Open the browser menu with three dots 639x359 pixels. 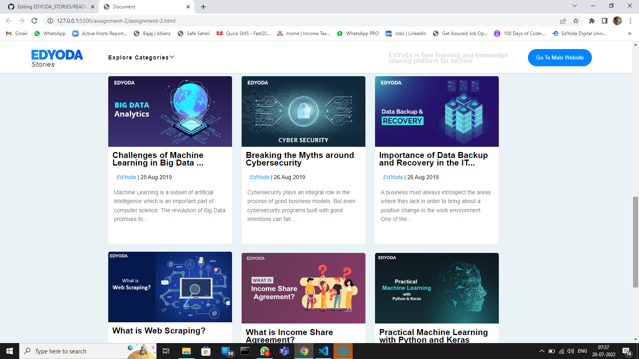point(630,20)
